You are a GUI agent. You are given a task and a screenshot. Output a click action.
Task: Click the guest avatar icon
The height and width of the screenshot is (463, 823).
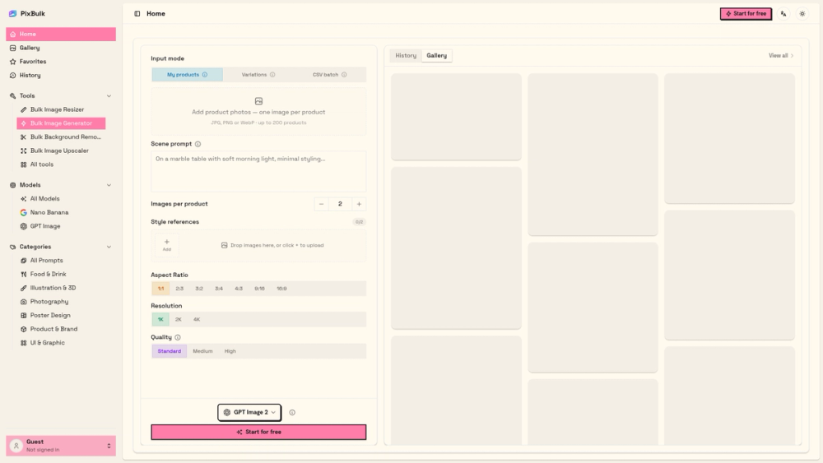coord(16,446)
